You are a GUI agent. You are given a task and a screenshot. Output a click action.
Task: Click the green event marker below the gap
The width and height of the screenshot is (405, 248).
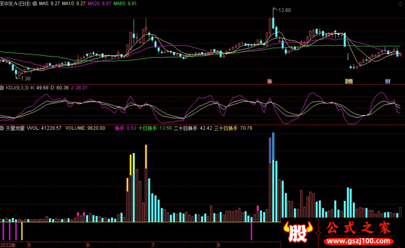[347, 81]
